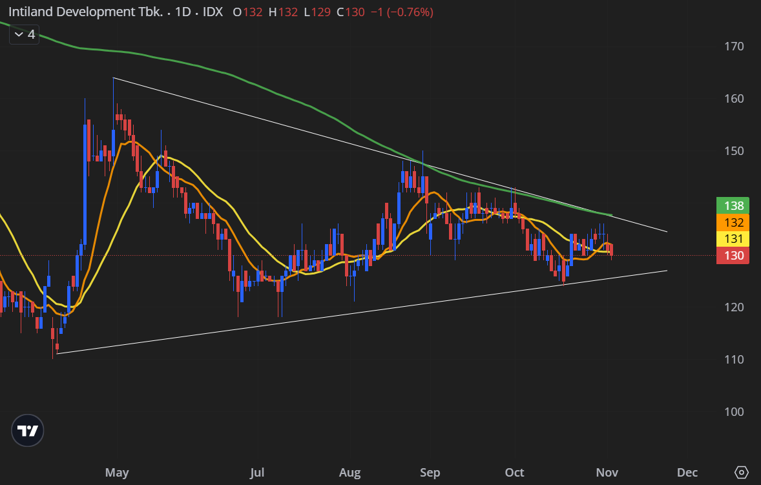Click the Nov label on the time axis
Image resolution: width=761 pixels, height=485 pixels.
[x=607, y=473]
